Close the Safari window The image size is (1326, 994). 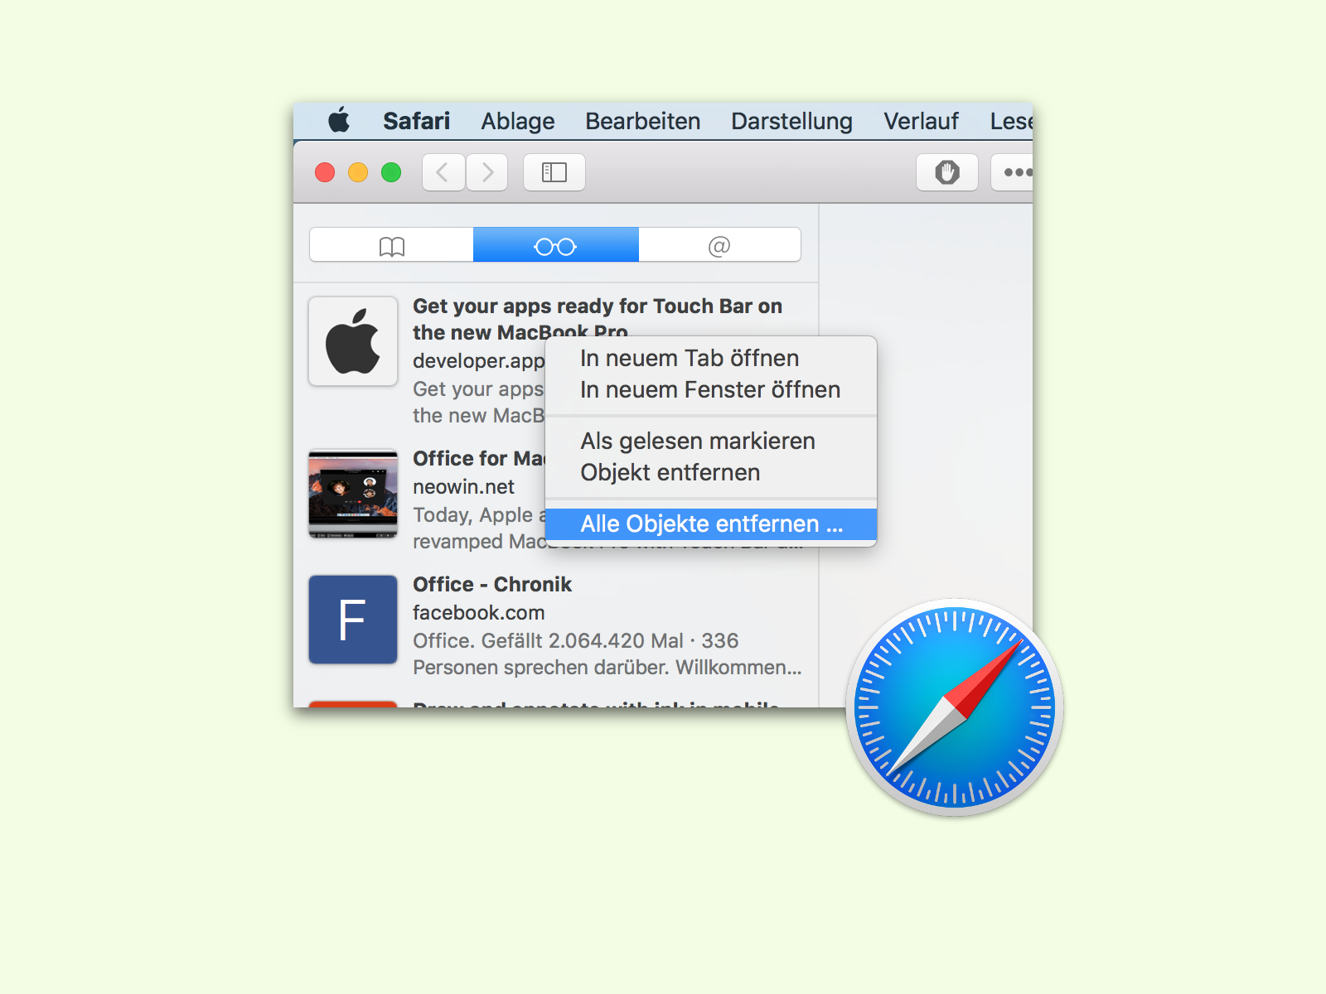click(325, 172)
